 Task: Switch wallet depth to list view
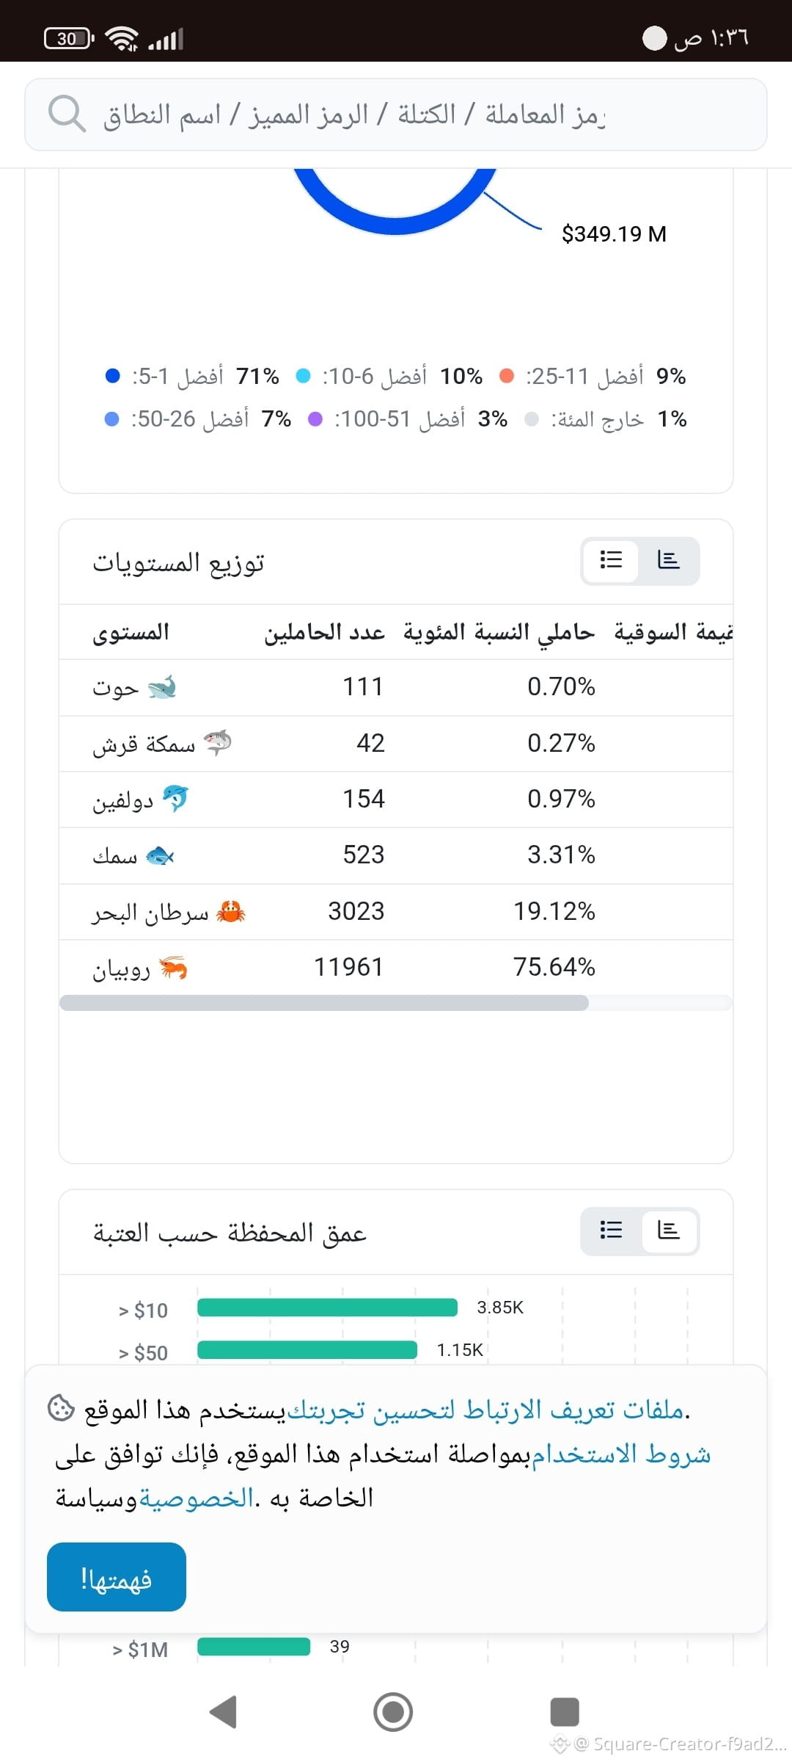click(x=611, y=1230)
